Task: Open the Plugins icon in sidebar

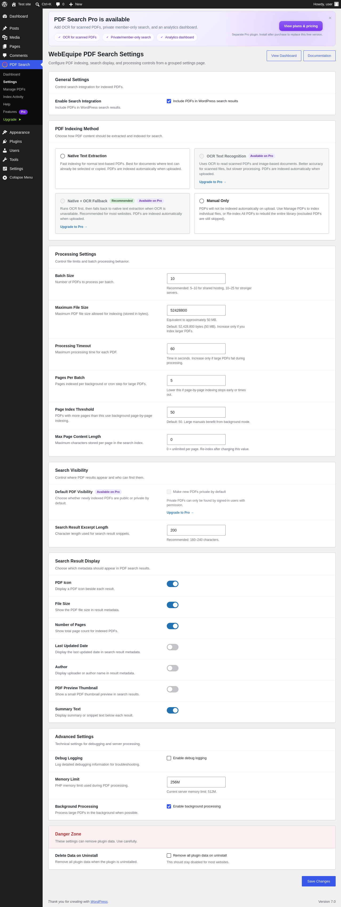Action: click(x=5, y=141)
